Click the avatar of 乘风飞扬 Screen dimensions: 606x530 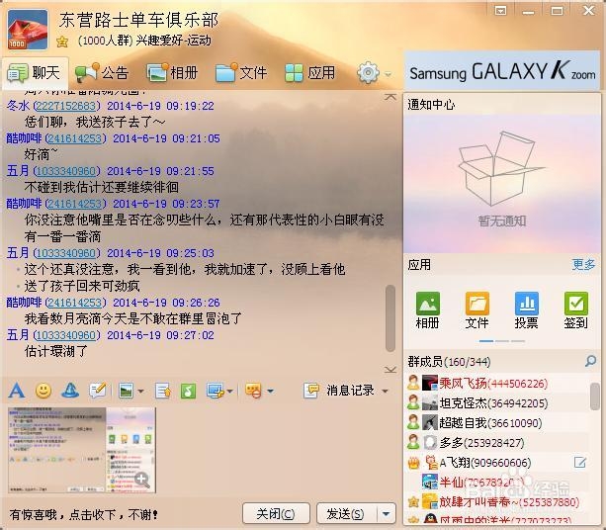click(430, 383)
